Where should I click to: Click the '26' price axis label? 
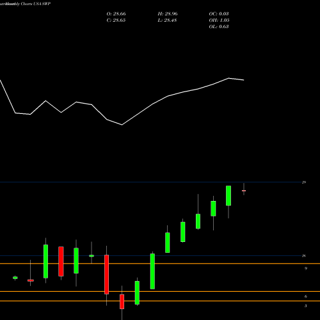coord(304,255)
